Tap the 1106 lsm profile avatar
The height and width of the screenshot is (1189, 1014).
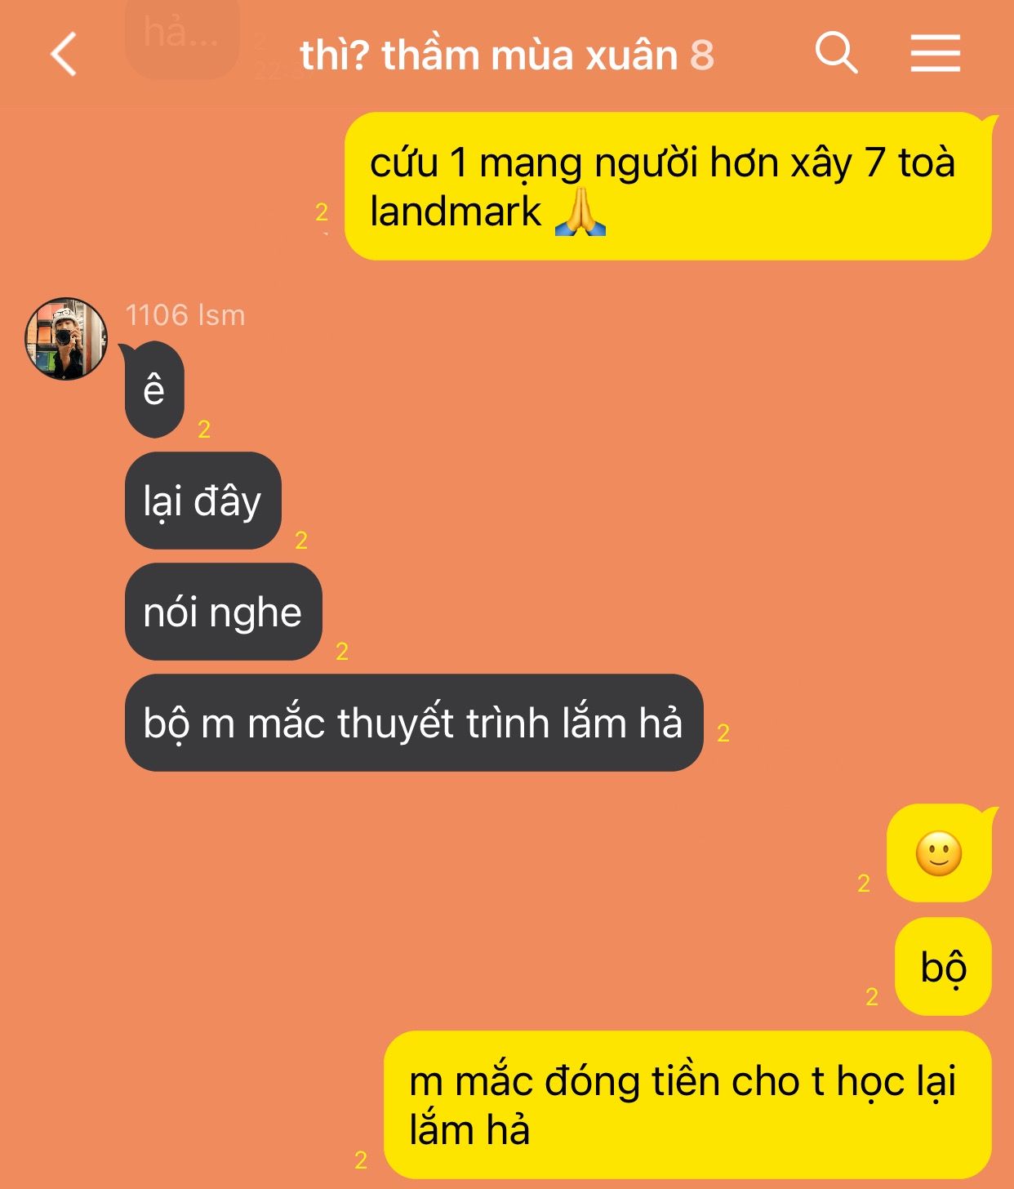point(66,338)
